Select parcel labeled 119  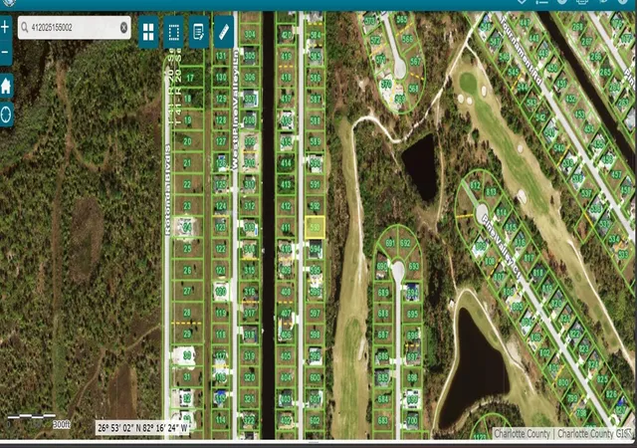[221, 313]
